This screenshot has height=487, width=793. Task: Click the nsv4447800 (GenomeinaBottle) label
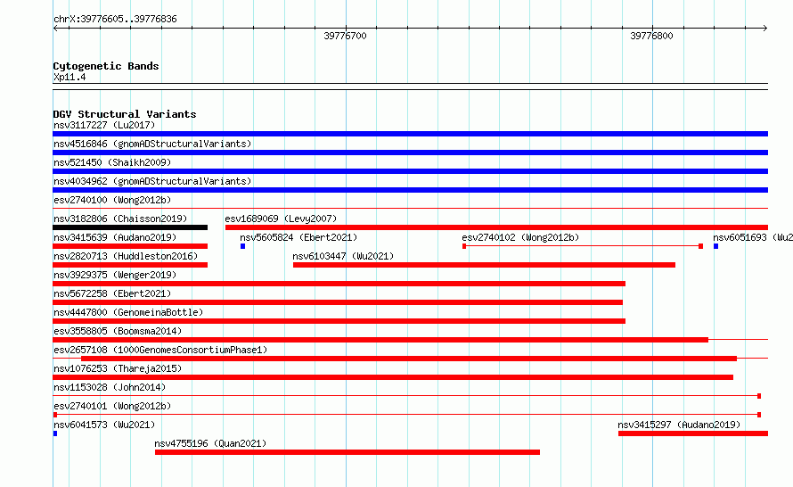click(x=128, y=312)
